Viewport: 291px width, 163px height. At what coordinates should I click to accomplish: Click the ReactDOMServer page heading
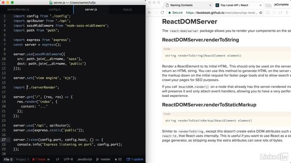(x=190, y=22)
